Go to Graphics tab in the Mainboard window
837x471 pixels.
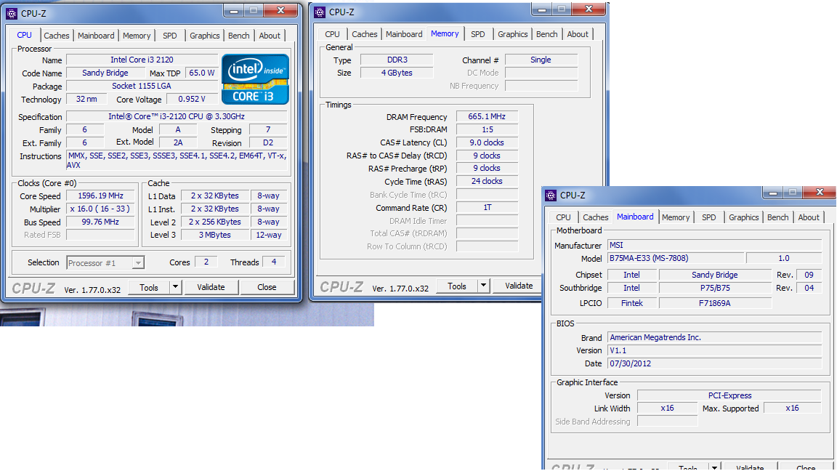click(743, 217)
